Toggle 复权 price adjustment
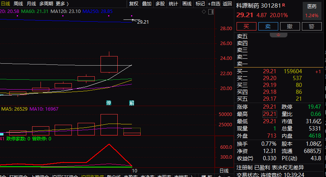Screen dimensions: 326x177 click(134, 4)
